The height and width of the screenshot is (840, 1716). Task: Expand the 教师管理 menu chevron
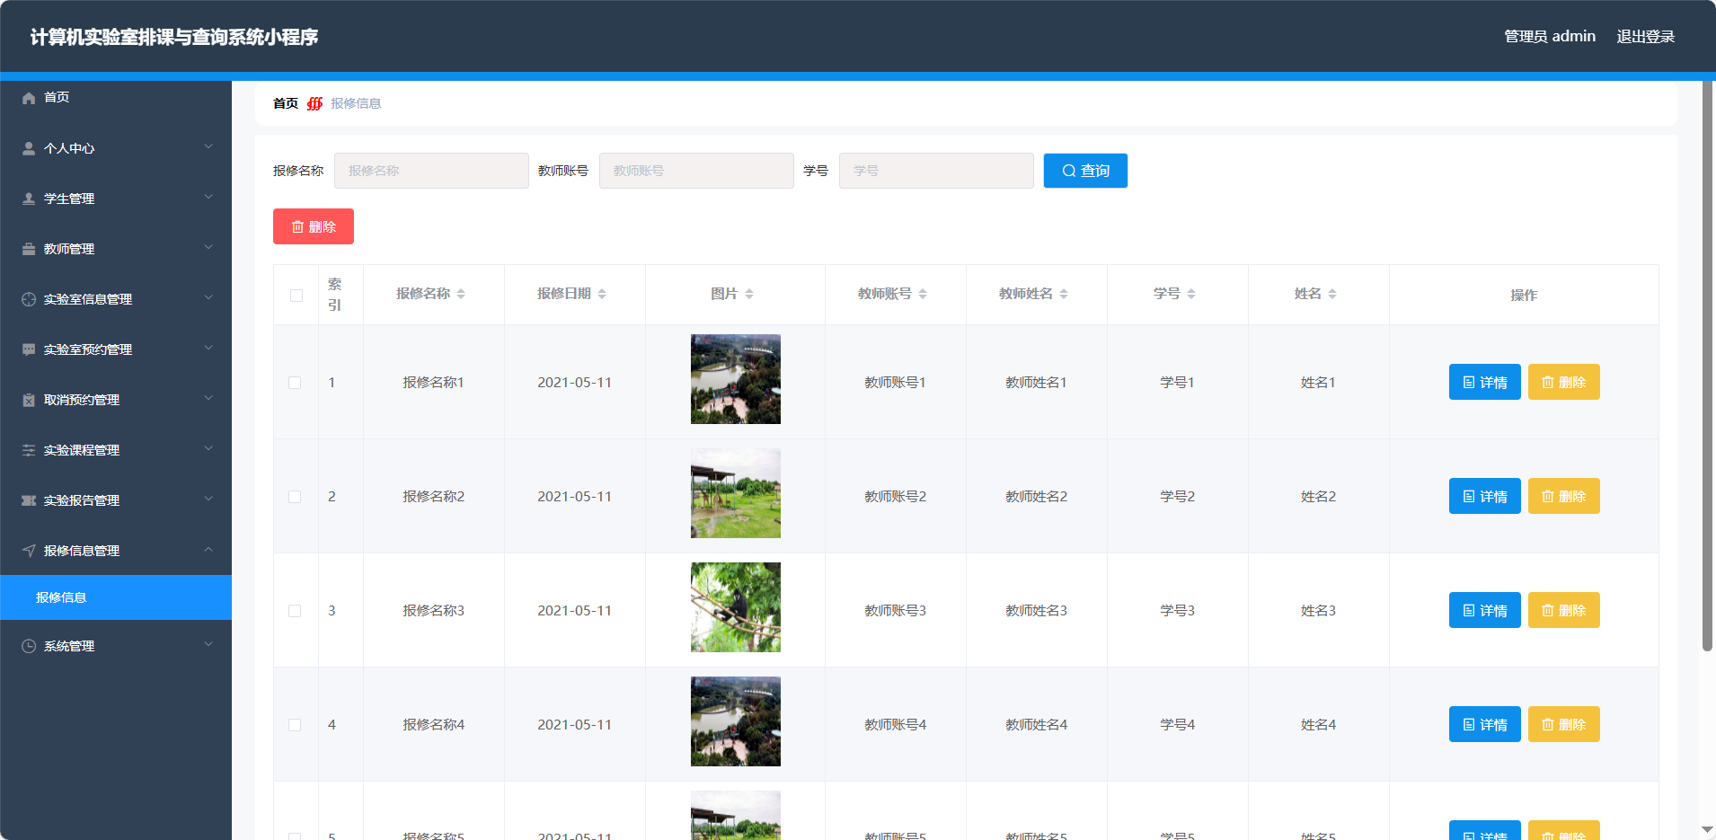point(208,247)
